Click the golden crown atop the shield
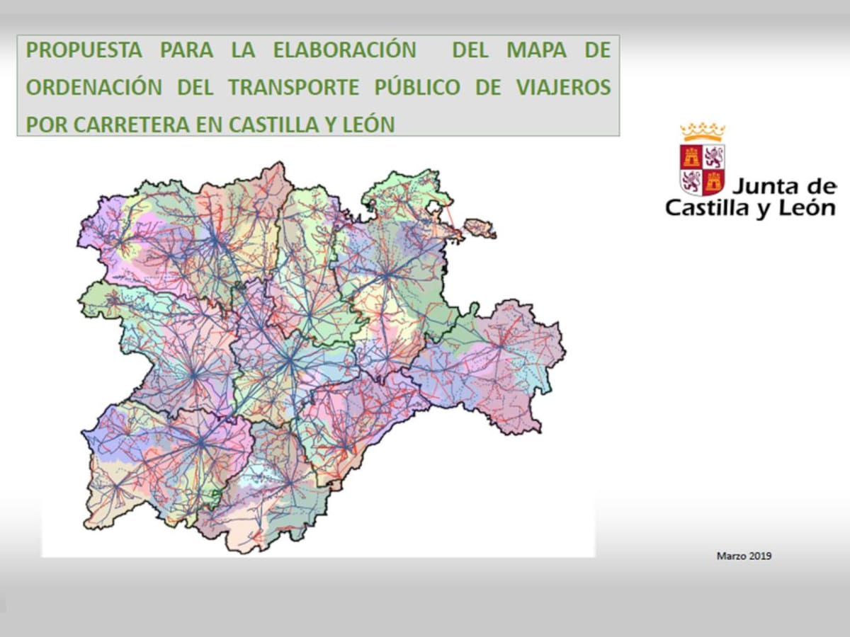The image size is (850, 637). [702, 132]
